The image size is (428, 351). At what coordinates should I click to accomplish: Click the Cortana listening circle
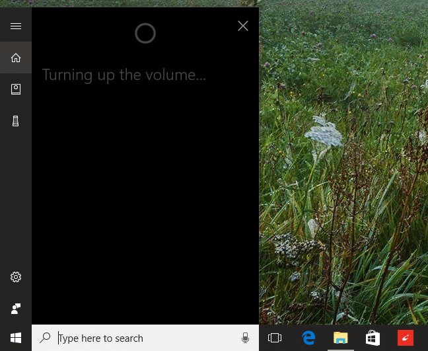(145, 33)
